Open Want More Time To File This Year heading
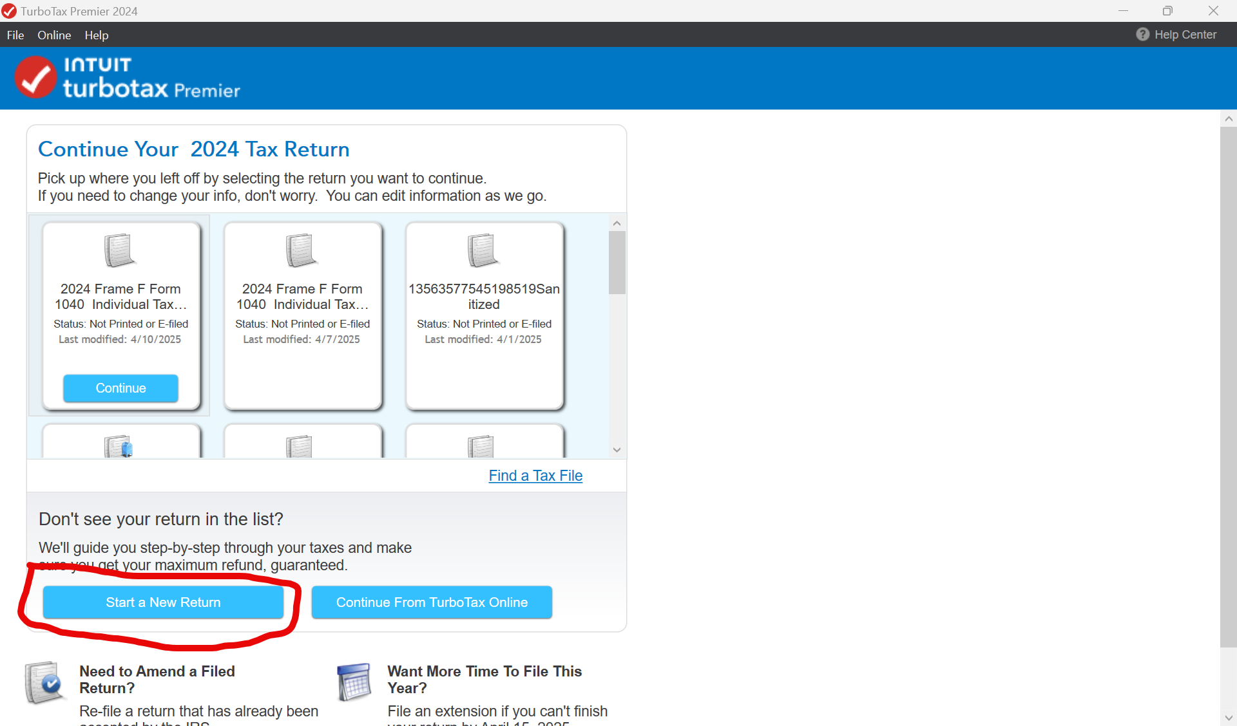Screen dimensions: 1237x726 coord(484,680)
